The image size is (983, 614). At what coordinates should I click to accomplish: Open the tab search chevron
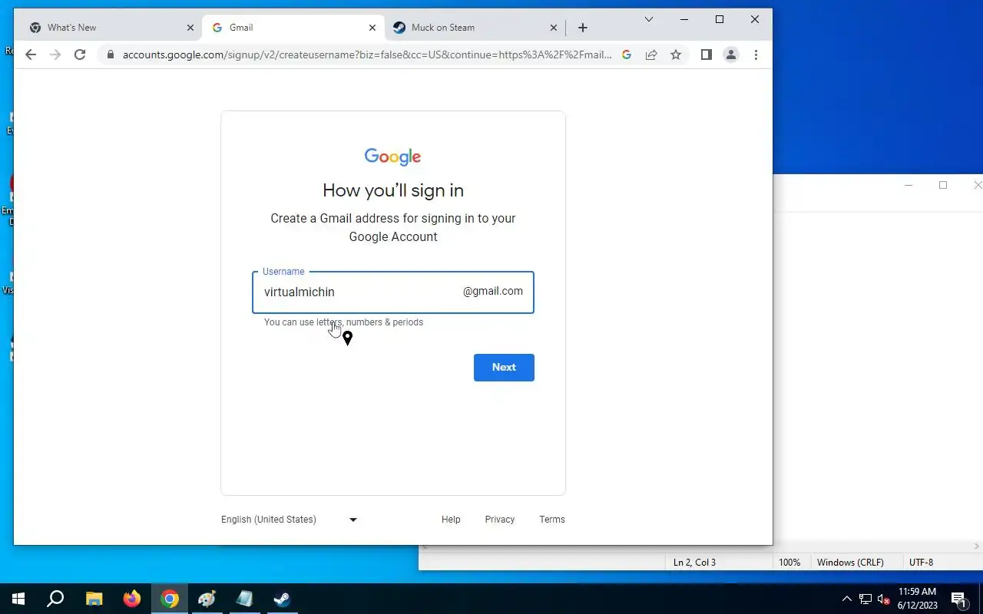coord(649,19)
